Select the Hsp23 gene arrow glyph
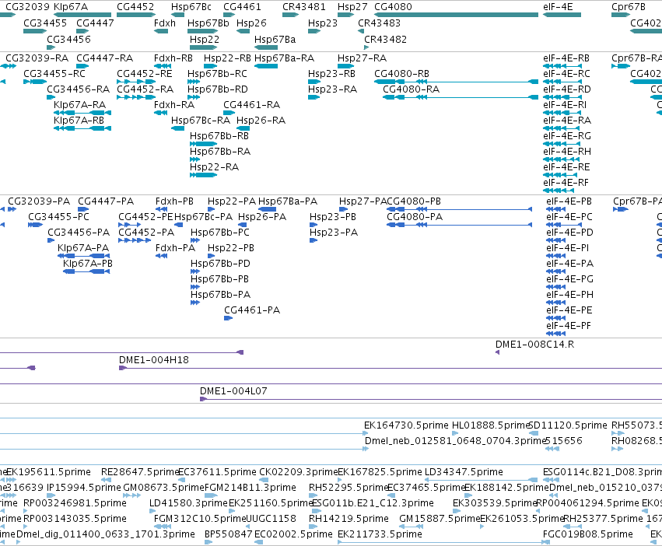This screenshot has width=662, height=546. [314, 31]
